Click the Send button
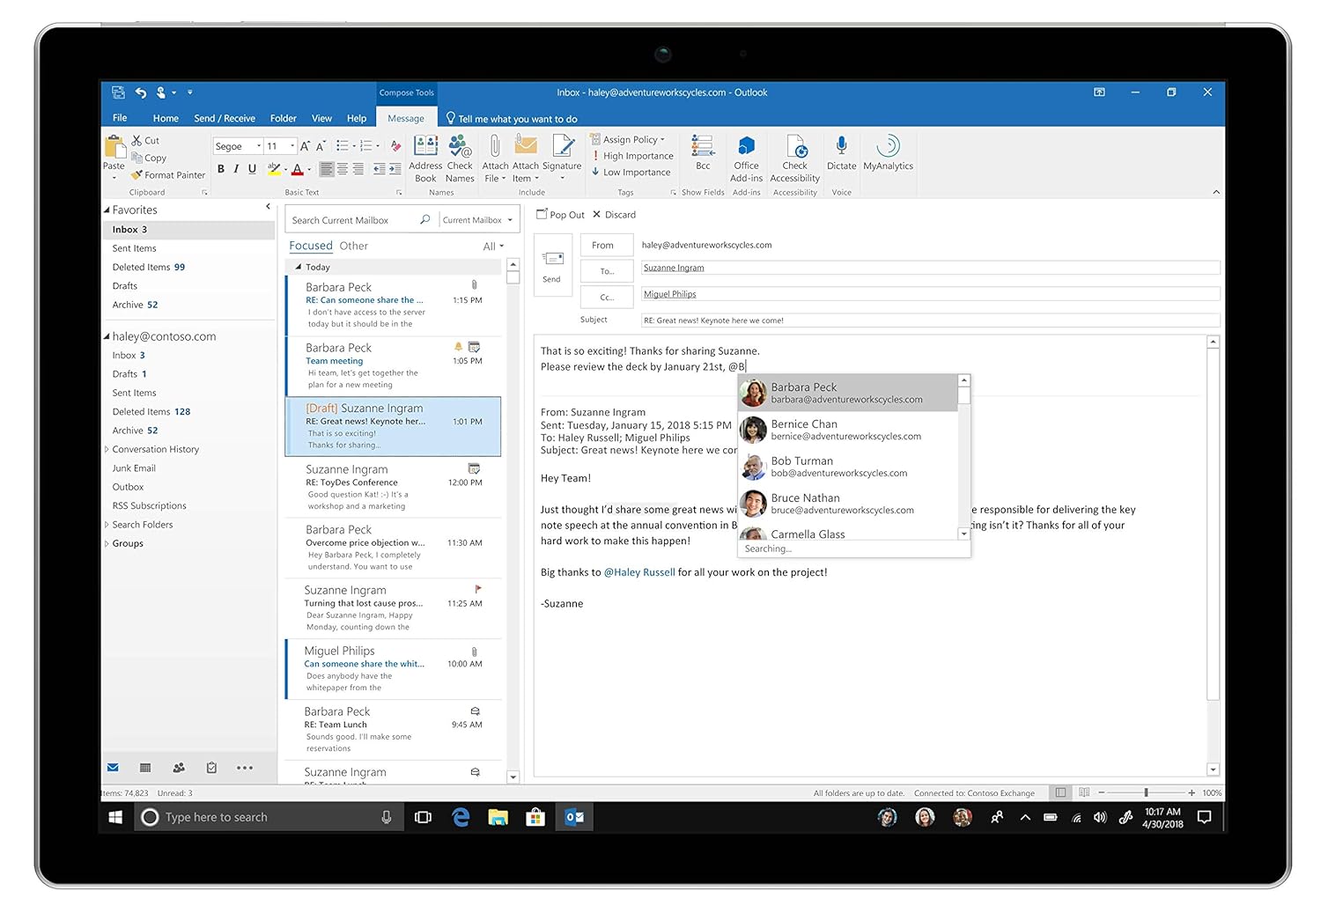 (552, 265)
